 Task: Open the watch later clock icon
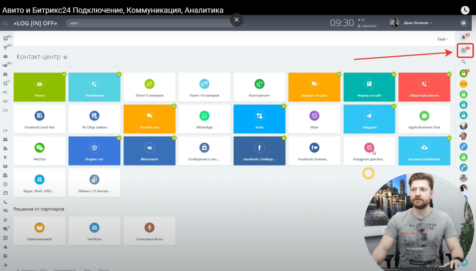click(465, 10)
